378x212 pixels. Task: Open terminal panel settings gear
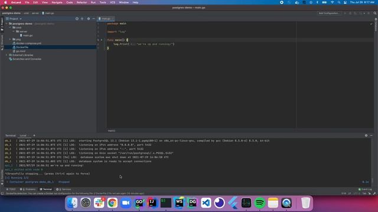[x=366, y=135]
